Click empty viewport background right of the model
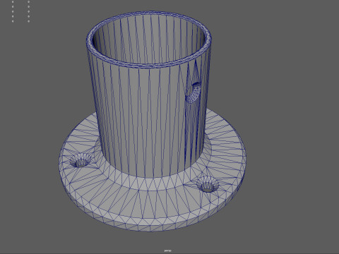The width and height of the screenshot is (339, 254). point(292,118)
